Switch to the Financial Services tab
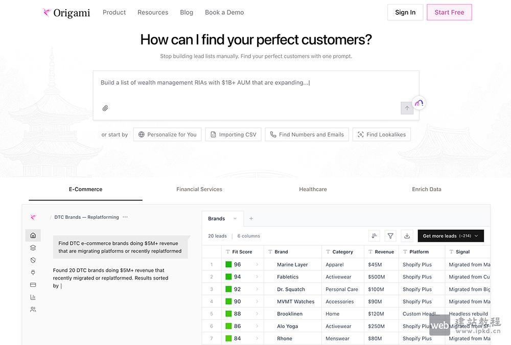 [x=199, y=189]
